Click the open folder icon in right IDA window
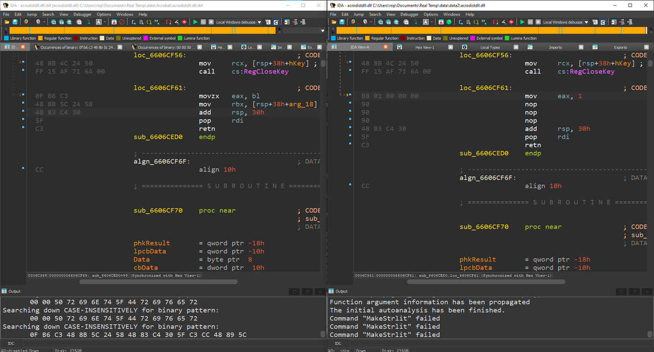 coord(334,22)
